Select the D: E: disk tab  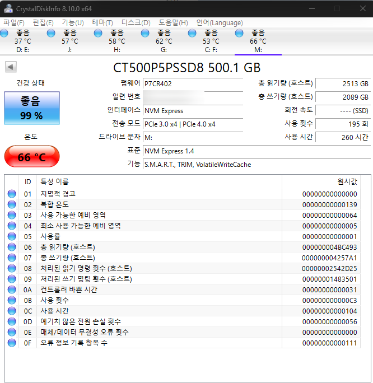click(x=23, y=41)
